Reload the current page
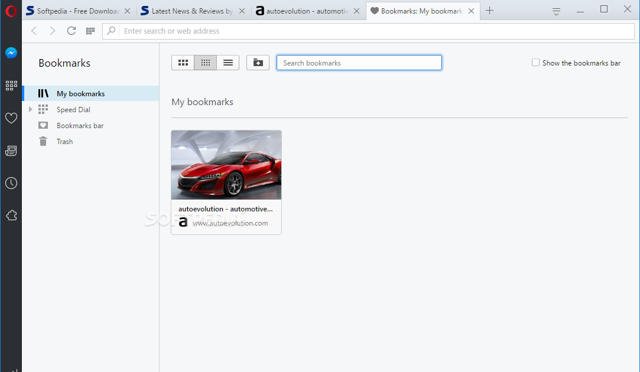 (72, 31)
